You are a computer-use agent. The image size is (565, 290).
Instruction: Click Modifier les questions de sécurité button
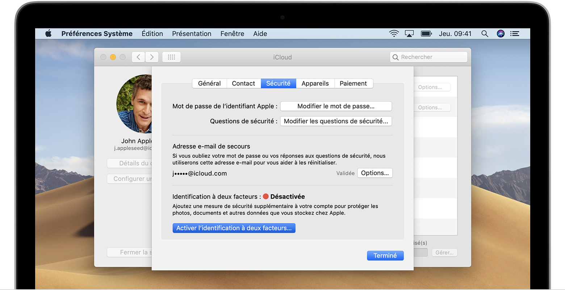(x=336, y=121)
